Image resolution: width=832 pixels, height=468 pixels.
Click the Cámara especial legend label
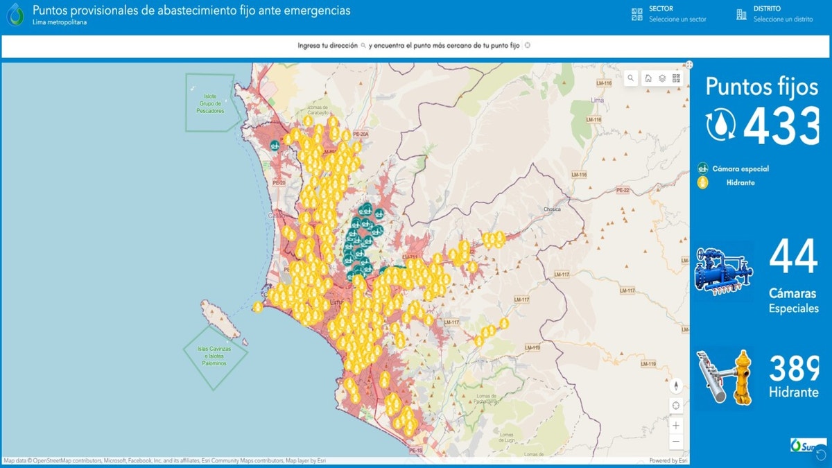[x=740, y=168]
